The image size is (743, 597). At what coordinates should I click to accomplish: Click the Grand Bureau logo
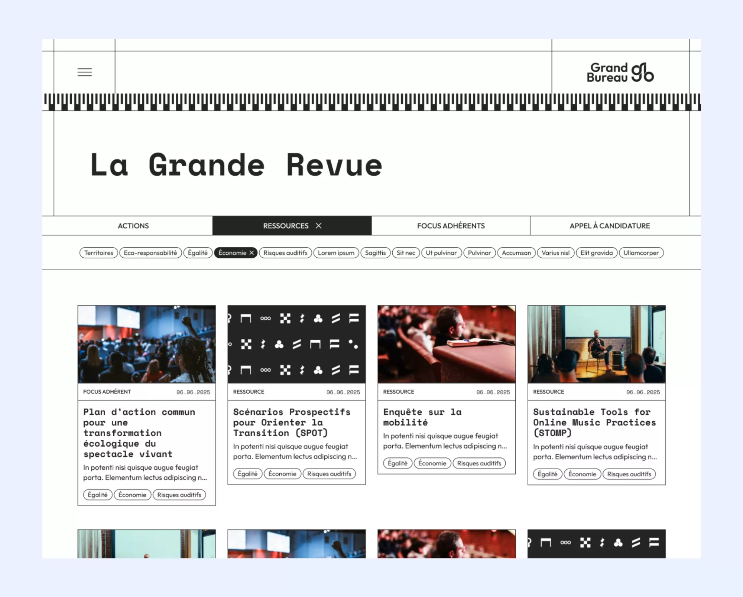[620, 72]
